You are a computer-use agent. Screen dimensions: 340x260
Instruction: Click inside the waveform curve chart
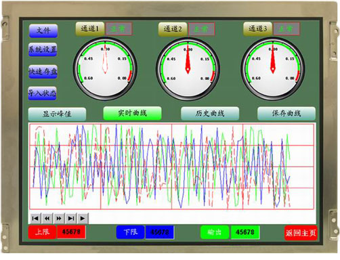point(171,167)
